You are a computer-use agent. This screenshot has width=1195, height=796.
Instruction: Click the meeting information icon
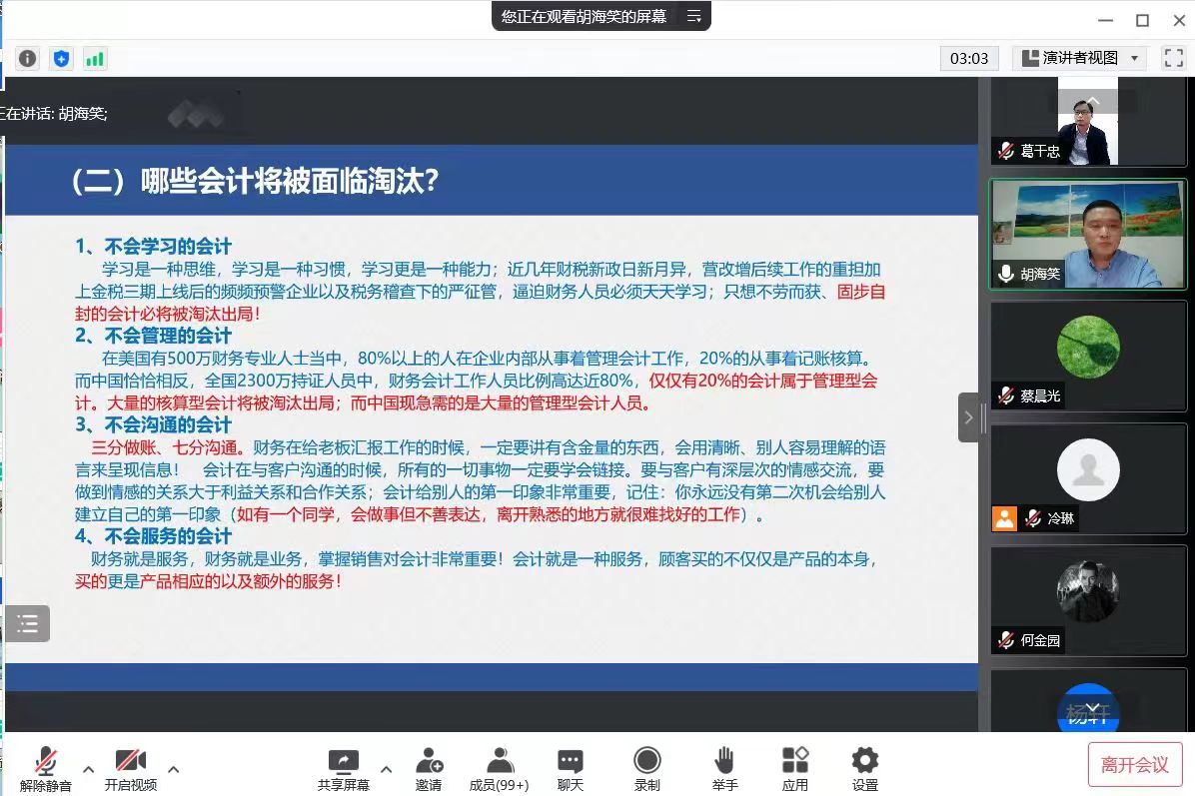click(x=28, y=59)
